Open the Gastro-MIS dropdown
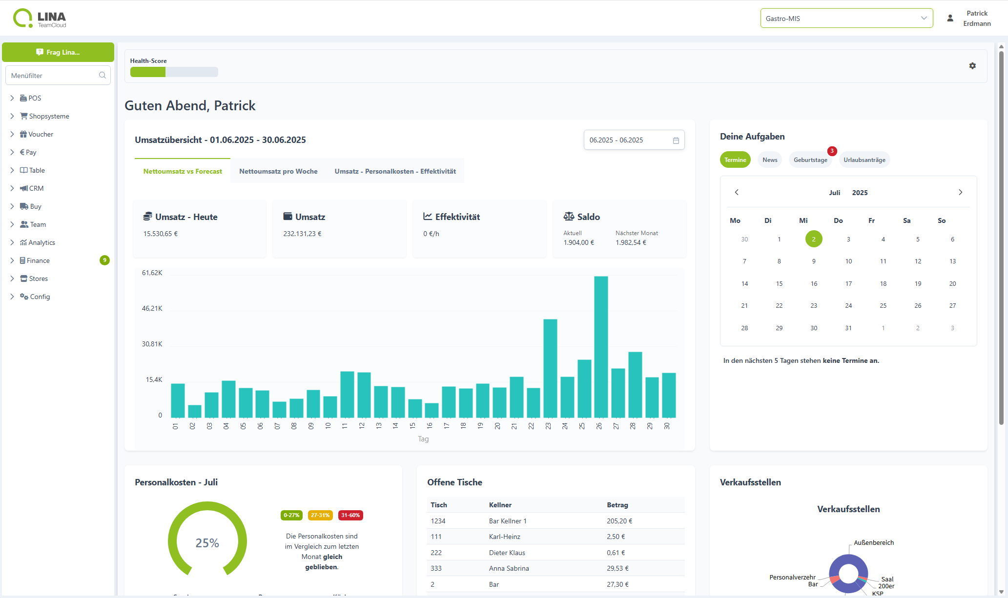The height and width of the screenshot is (598, 1008). coord(846,19)
